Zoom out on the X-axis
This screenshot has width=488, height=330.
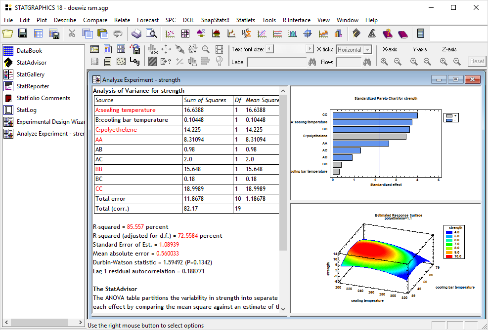(398, 62)
